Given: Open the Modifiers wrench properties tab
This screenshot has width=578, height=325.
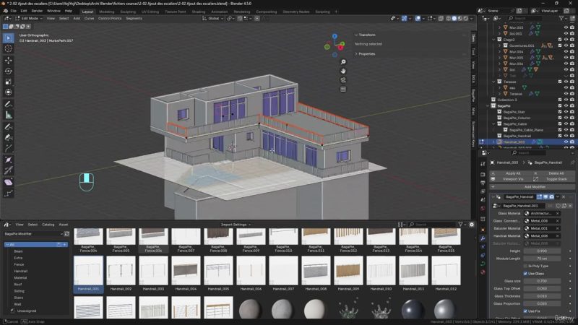Looking at the screenshot, I should pyautogui.click(x=483, y=238).
